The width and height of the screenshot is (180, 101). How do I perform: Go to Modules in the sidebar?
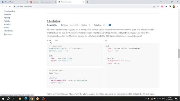pos(7,24)
